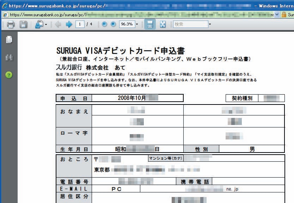Image resolution: width=294 pixels, height=203 pixels.
Task: Save a copy of the PDF
Action: pos(23,24)
